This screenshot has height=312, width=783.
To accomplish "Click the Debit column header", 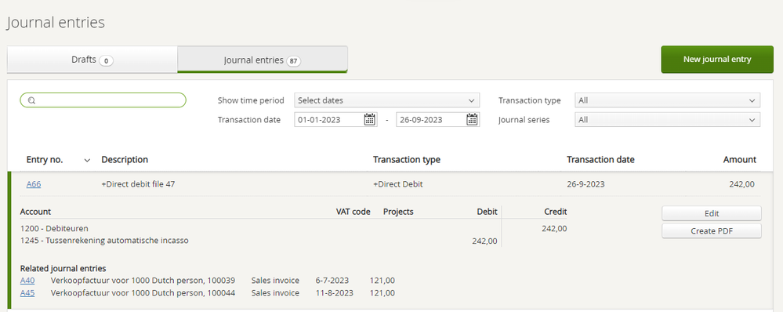I will [x=487, y=212].
